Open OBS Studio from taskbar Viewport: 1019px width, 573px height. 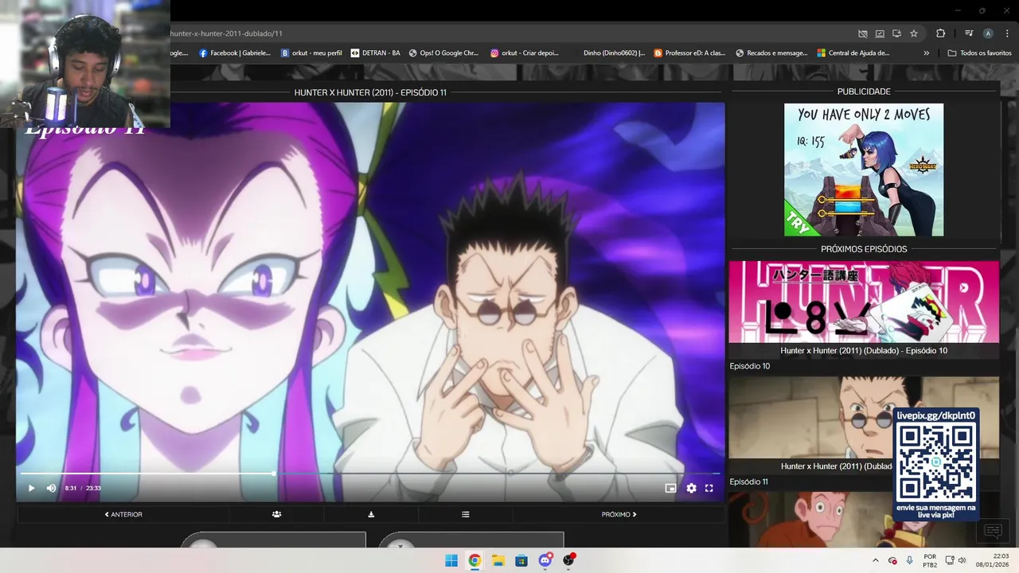tap(568, 560)
